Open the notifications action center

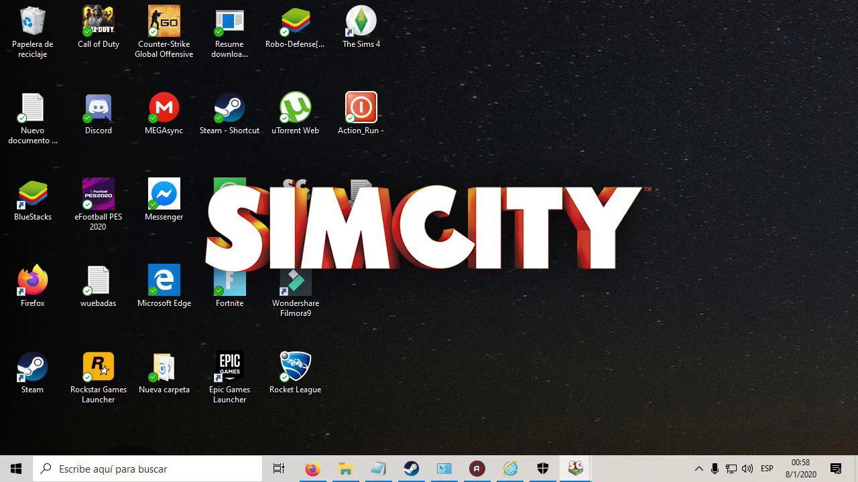pos(836,469)
